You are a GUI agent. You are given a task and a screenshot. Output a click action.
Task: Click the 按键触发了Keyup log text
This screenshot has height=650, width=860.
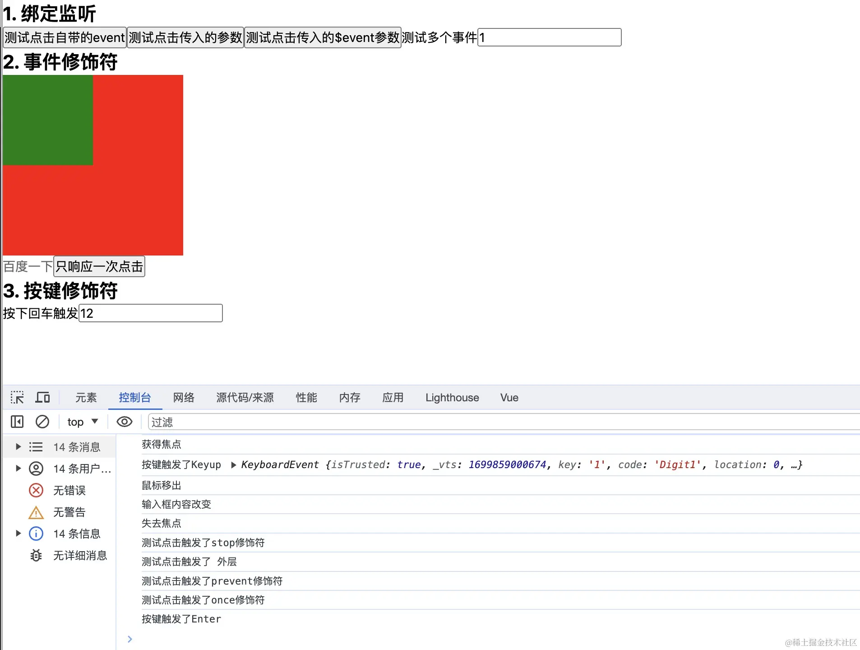[x=181, y=465]
